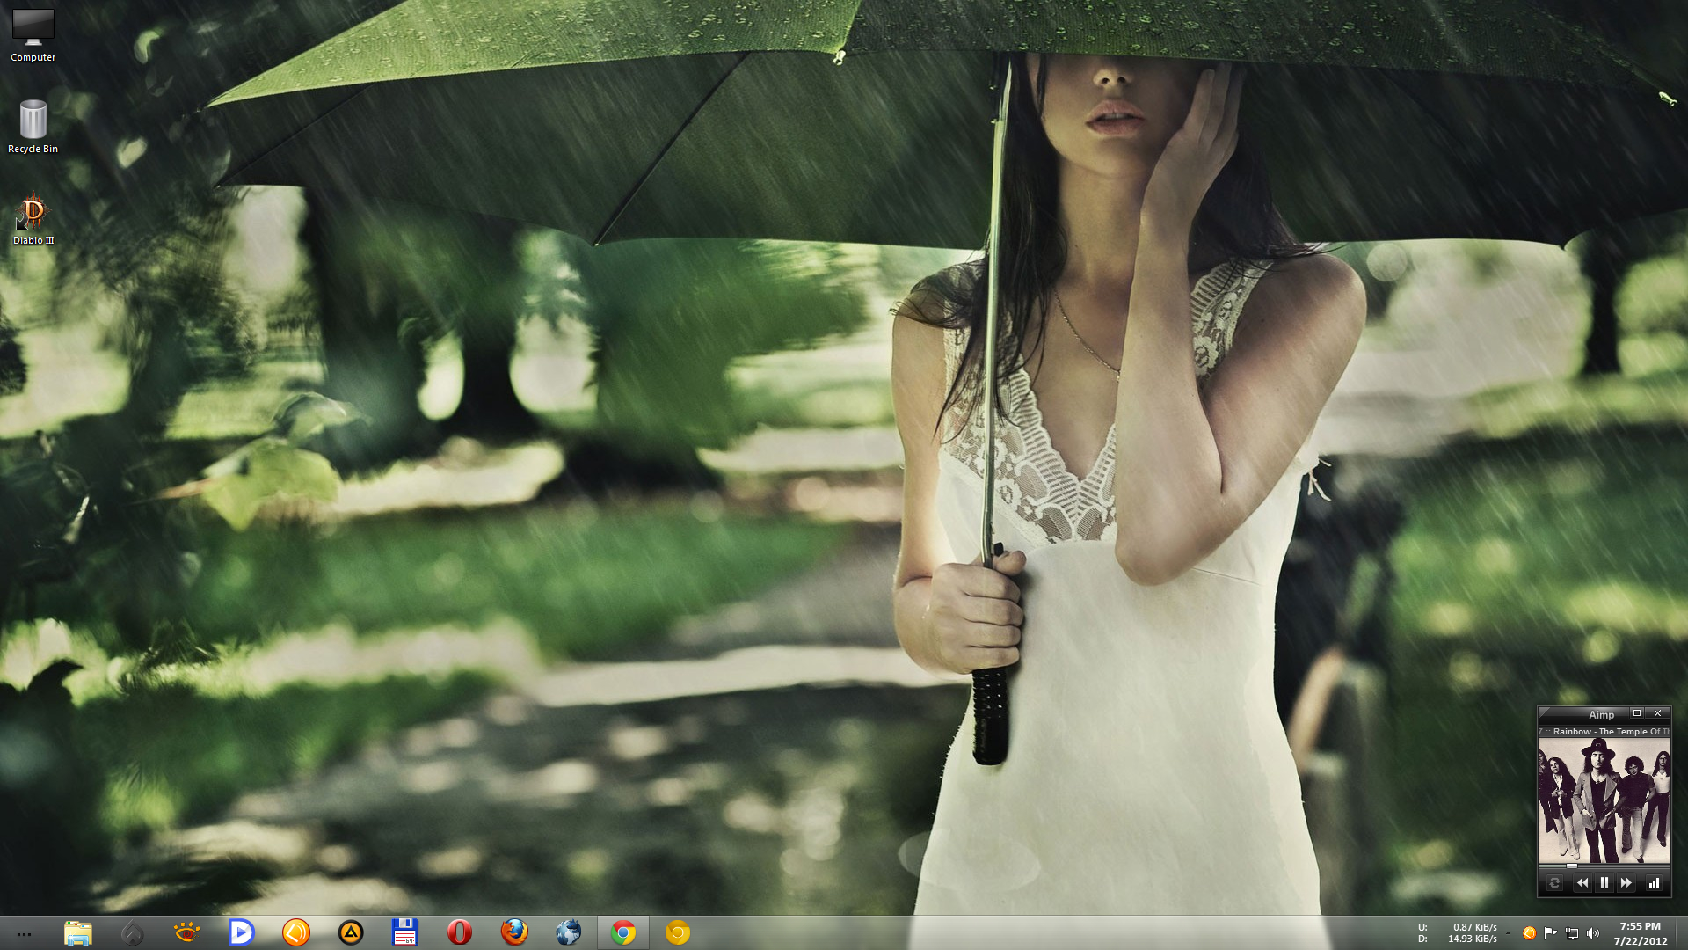Screen dimensions: 1688x950
Task: Launch Opera browser from the taskbar
Action: pos(459,932)
